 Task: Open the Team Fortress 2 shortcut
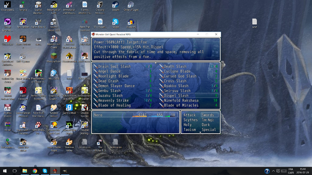coord(23,42)
